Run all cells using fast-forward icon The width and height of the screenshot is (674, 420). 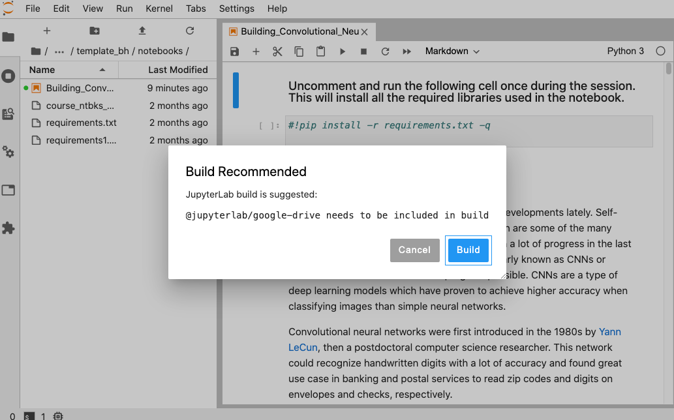(x=406, y=51)
